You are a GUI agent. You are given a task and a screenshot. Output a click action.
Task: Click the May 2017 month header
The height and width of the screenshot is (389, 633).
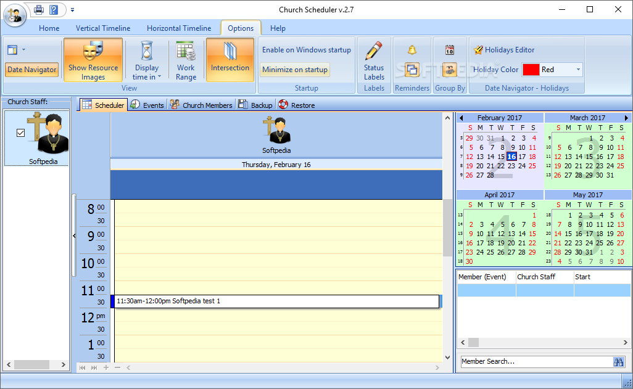[587, 195]
